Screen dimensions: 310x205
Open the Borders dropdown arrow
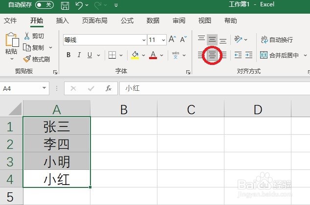pos(121,55)
